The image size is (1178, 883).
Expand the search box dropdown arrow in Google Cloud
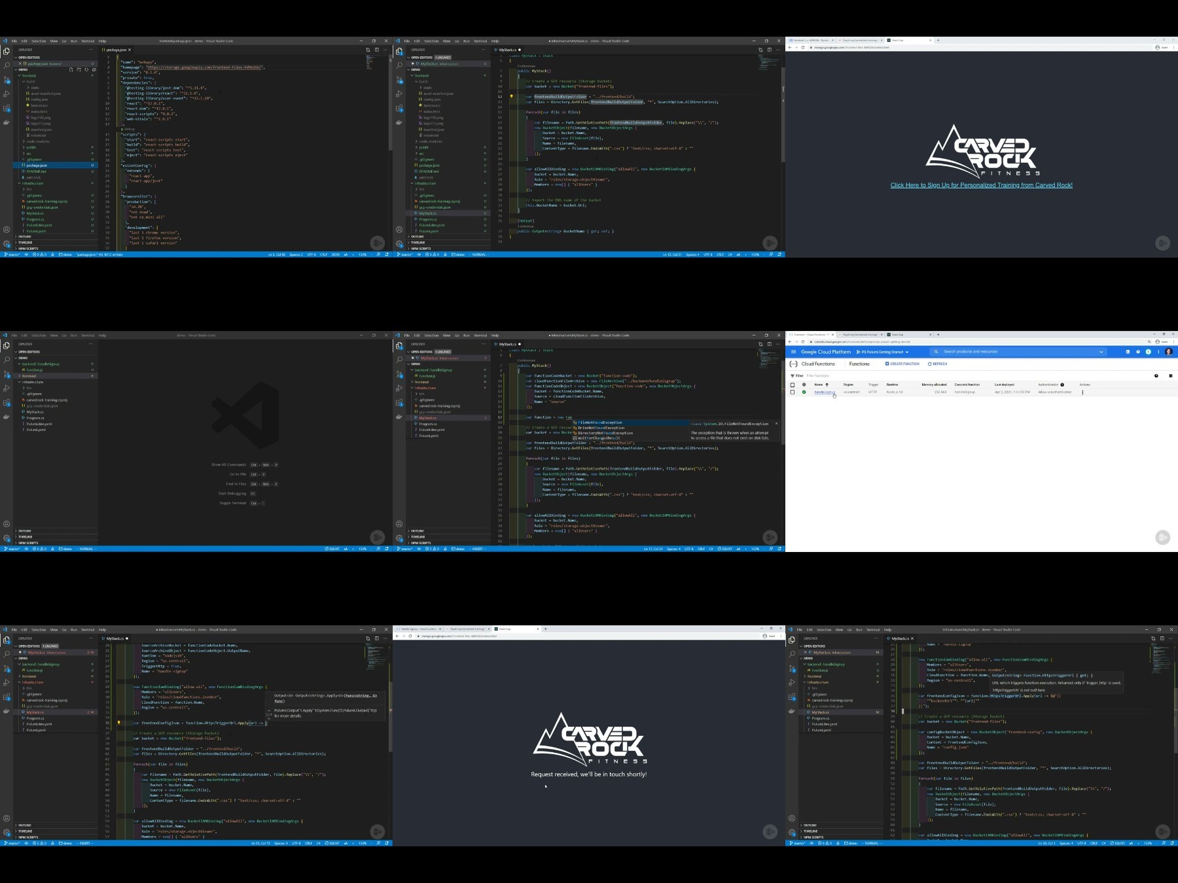pos(1101,352)
